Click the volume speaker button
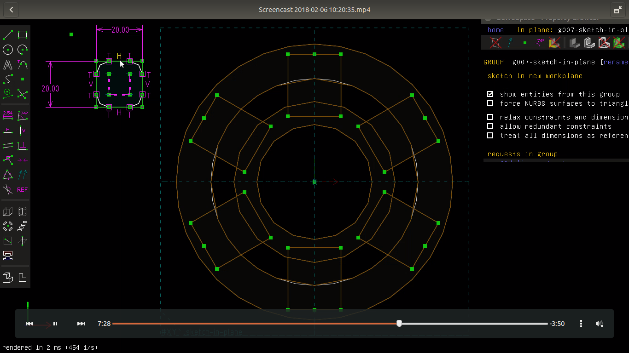Screen dimensions: 629x353 pos(599,324)
